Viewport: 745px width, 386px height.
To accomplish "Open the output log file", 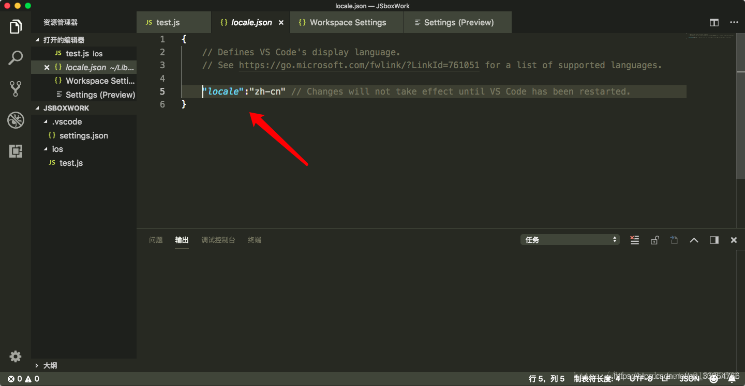I will click(674, 240).
